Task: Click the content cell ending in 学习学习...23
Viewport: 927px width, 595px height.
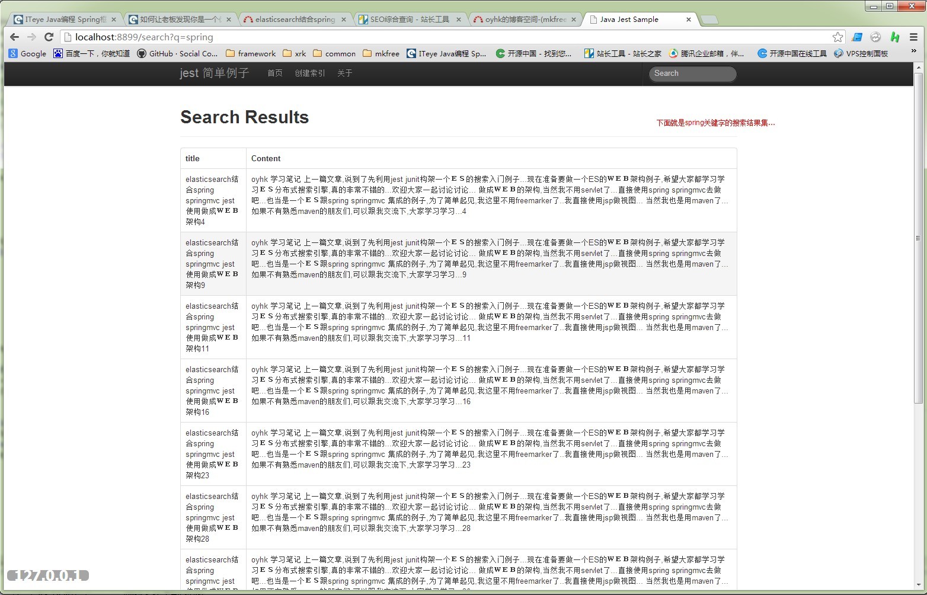Action: [491, 454]
